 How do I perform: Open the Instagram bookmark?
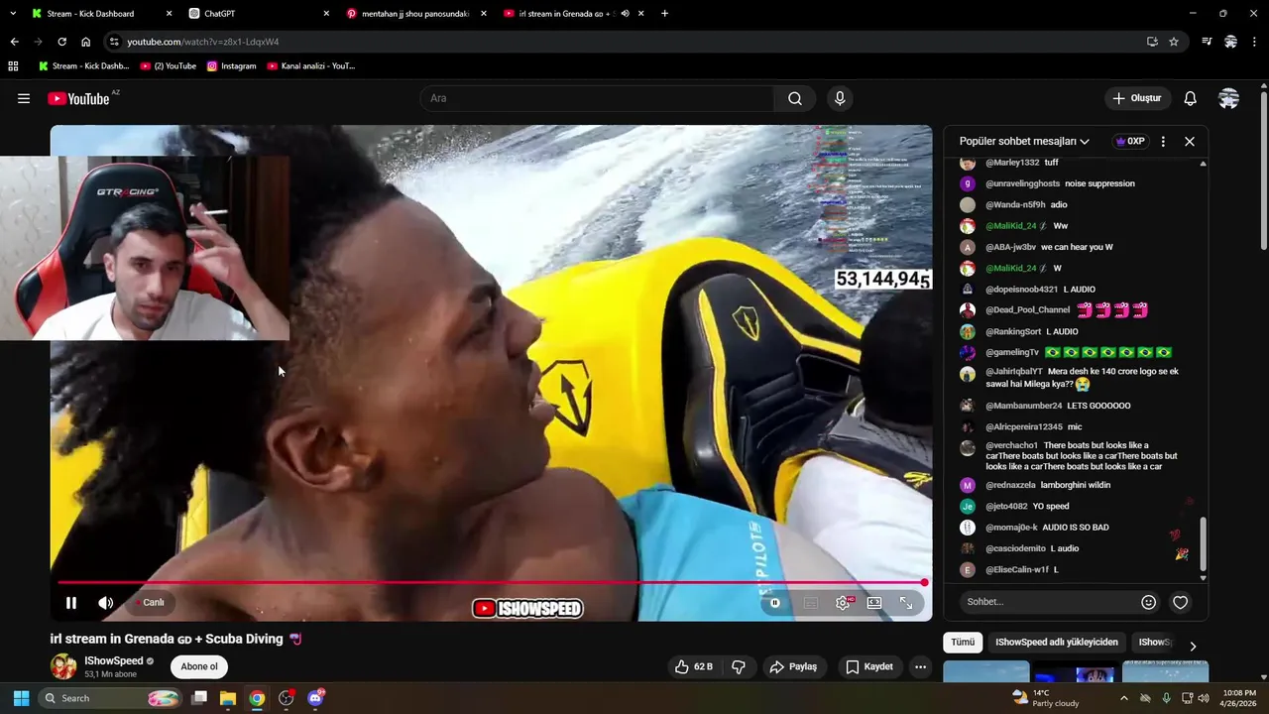coord(231,66)
